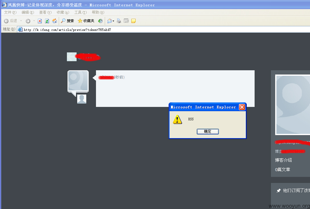The image size is (310, 209).
Task: Open the Back button history dropdown arrow
Action: pos(21,21)
